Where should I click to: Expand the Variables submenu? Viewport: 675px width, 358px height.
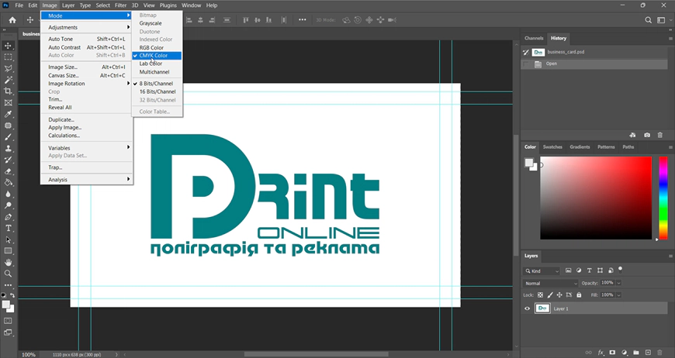click(87, 147)
